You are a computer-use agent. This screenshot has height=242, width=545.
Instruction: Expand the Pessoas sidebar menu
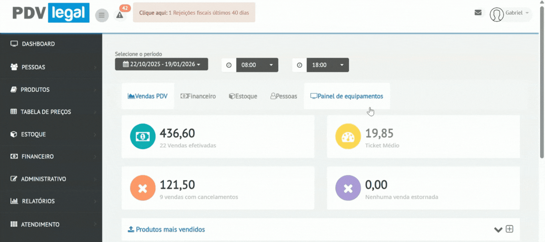51,67
